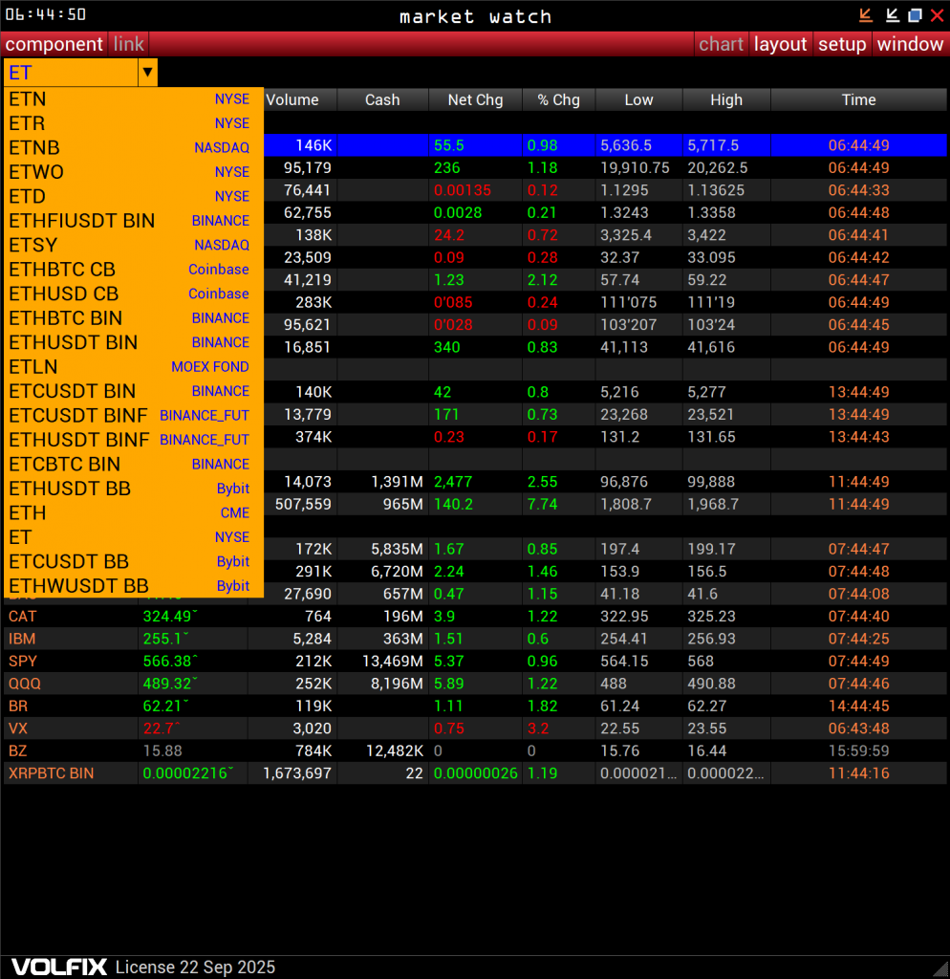
Task: Click the white dock arrow icon in title bar
Action: 892,15
